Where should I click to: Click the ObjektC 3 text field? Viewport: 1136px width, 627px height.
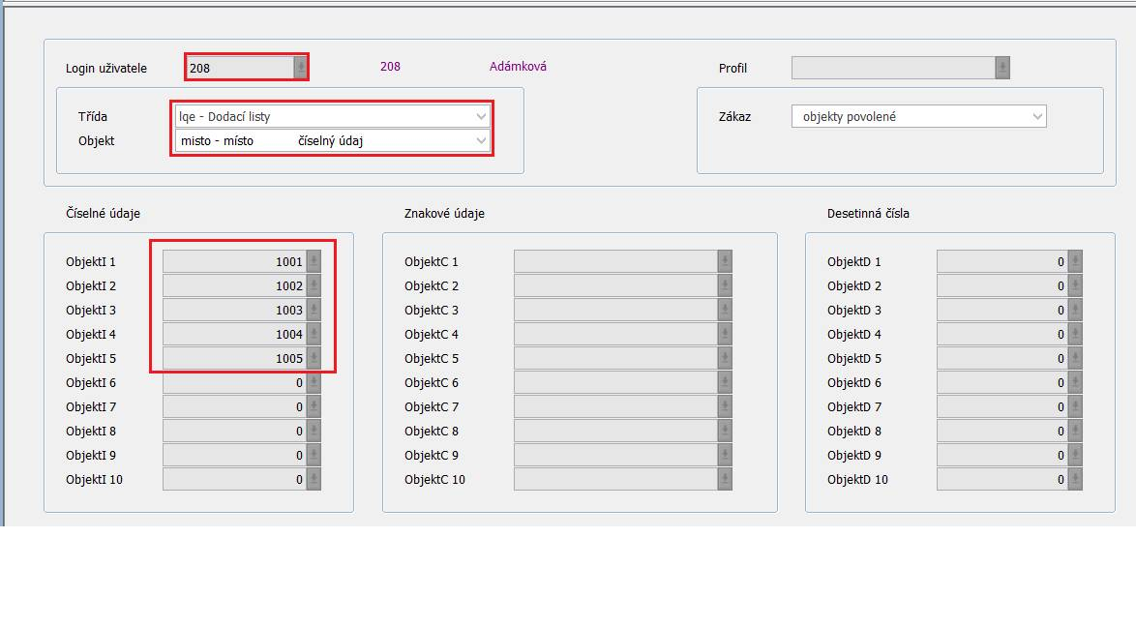615,310
